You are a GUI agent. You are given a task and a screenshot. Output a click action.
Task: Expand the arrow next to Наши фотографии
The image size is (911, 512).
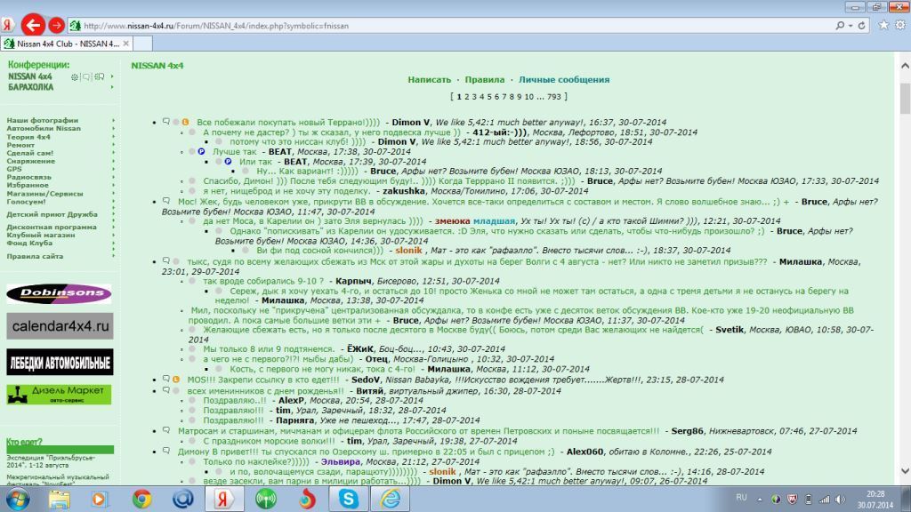(113, 120)
